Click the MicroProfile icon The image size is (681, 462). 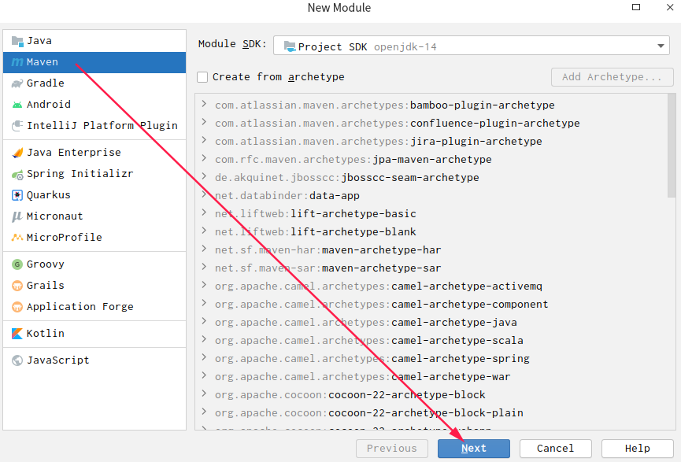(x=17, y=238)
